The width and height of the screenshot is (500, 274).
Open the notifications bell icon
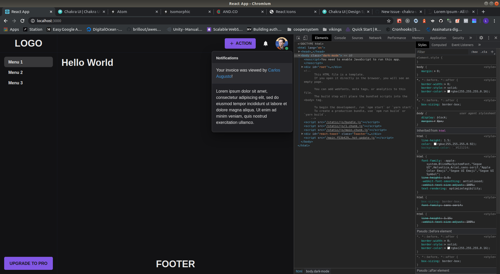[266, 43]
